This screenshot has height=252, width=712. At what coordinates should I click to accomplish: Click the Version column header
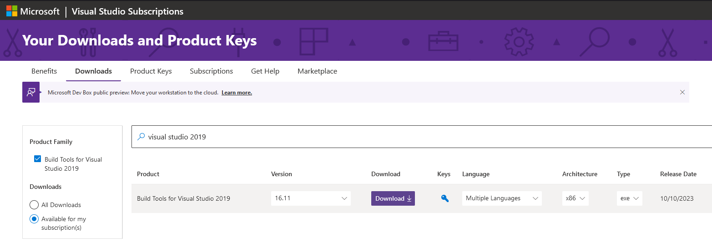point(282,174)
